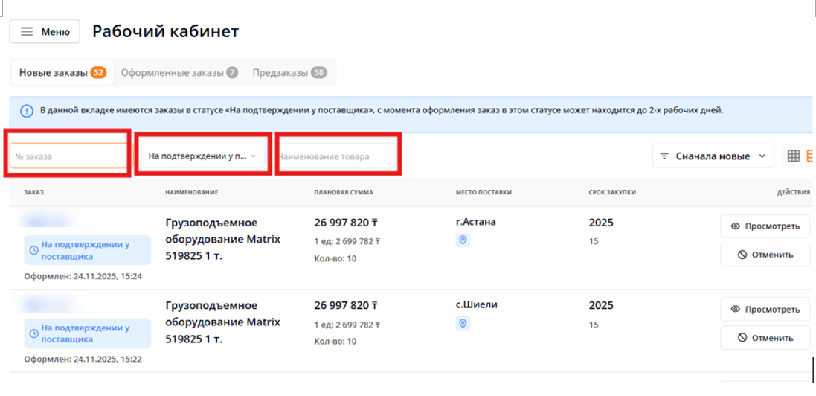Viewport: 816px width, 396px height.
Task: Switch to the Оформленные заказы tab
Action: point(179,73)
